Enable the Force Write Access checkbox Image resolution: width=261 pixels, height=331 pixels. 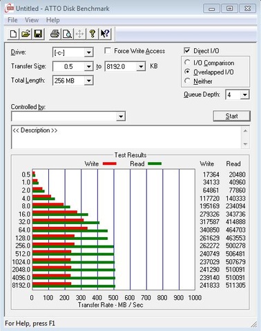coord(108,50)
